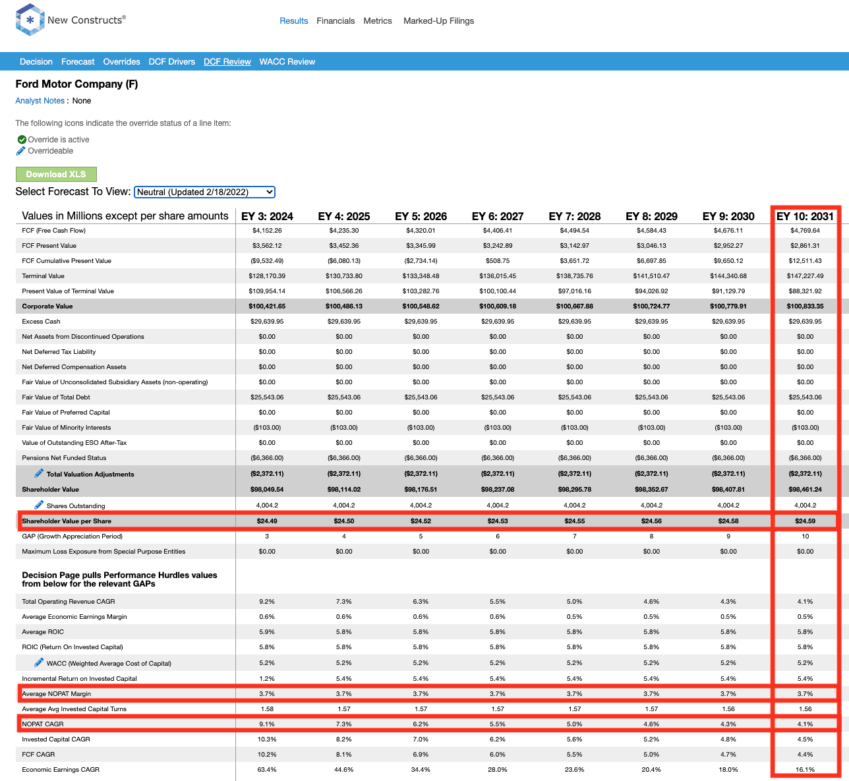Screen dimensions: 849x781
Task: Click the 1.58 invested capital turns cell
Action: tap(267, 709)
